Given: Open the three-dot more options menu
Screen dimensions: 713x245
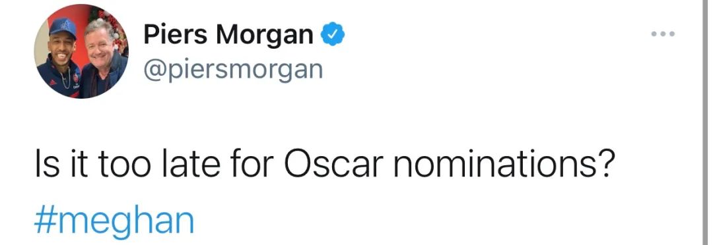Looking at the screenshot, I should click(x=663, y=34).
